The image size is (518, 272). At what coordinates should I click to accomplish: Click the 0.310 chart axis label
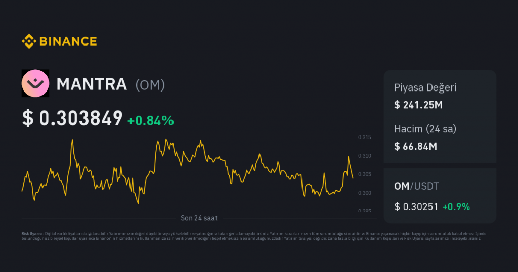pos(365,156)
